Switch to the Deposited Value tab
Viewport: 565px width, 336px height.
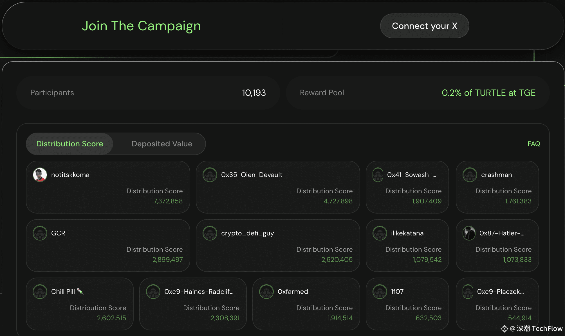coord(162,144)
